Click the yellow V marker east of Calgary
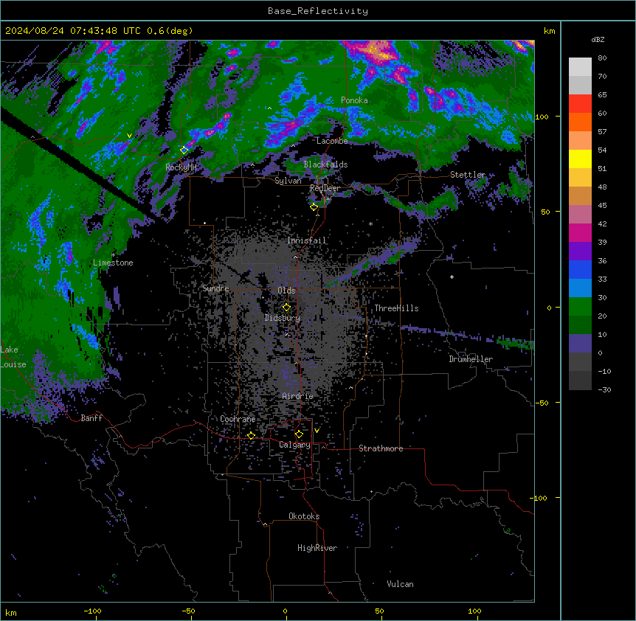The image size is (636, 621). click(317, 431)
